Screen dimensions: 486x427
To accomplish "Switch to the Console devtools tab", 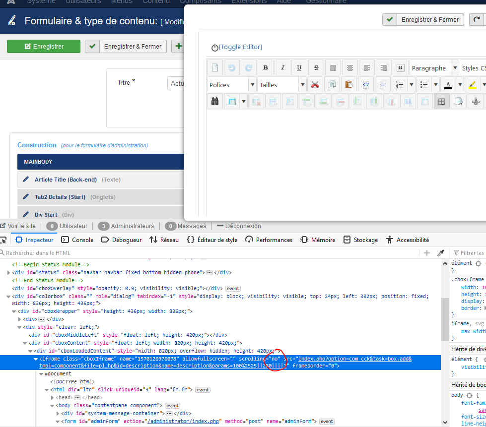I will pos(77,240).
